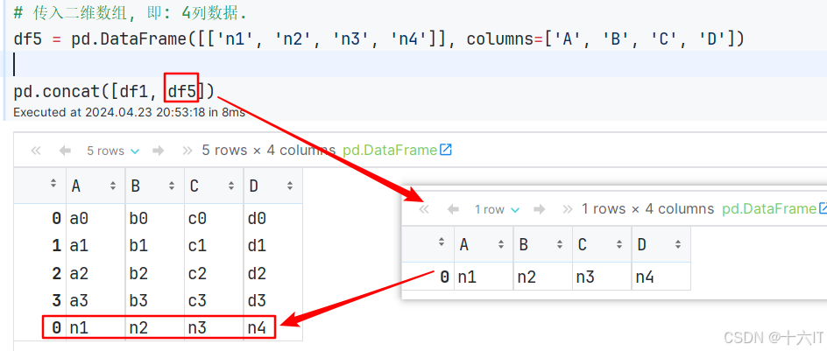
Task: Select cell 'b1'
Action: pos(154,246)
